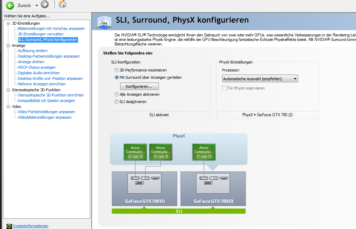The width and height of the screenshot is (356, 229).
Task: Open Videobildeinstellungen anpassen
Action: coord(45,117)
